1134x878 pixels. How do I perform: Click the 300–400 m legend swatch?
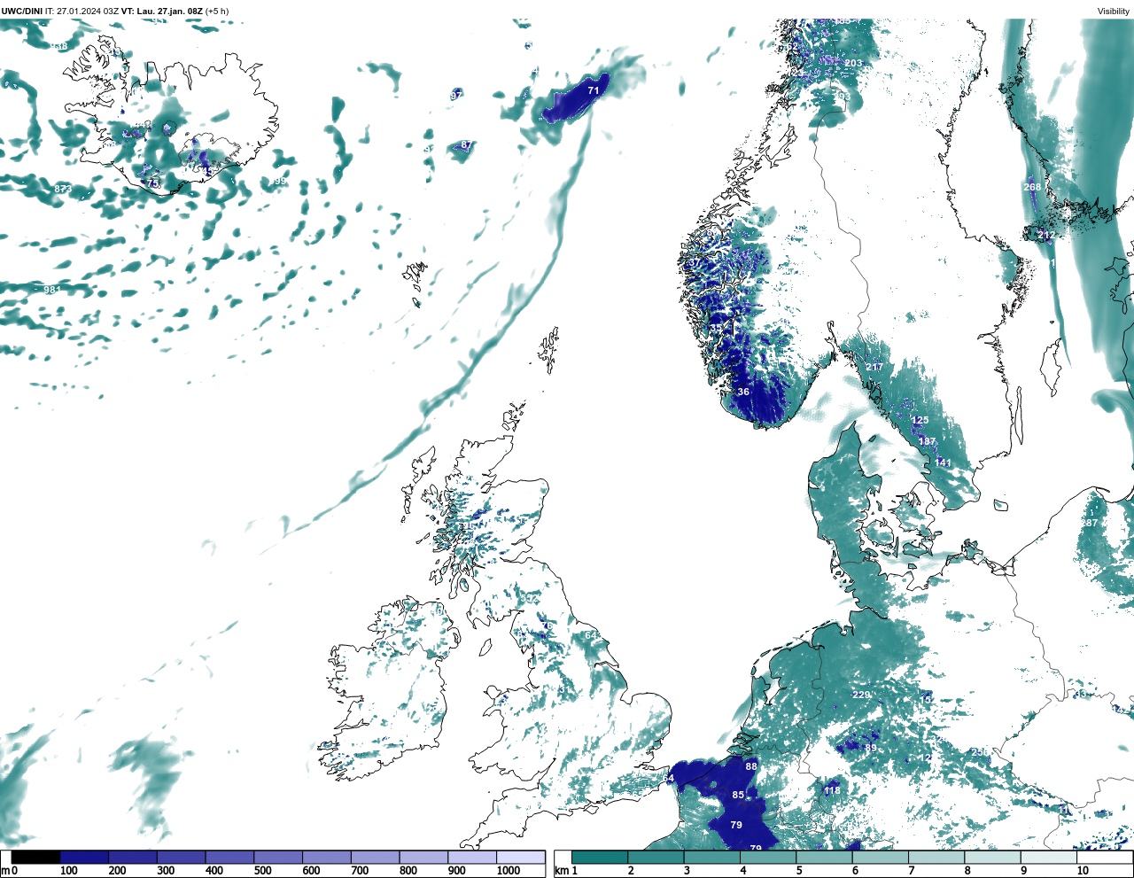(181, 857)
